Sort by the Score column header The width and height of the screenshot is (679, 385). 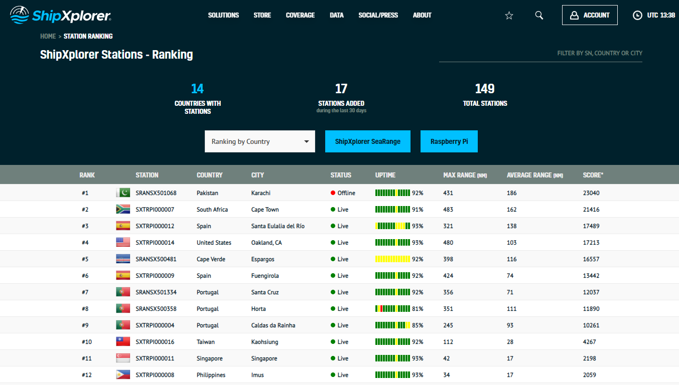[x=593, y=175]
